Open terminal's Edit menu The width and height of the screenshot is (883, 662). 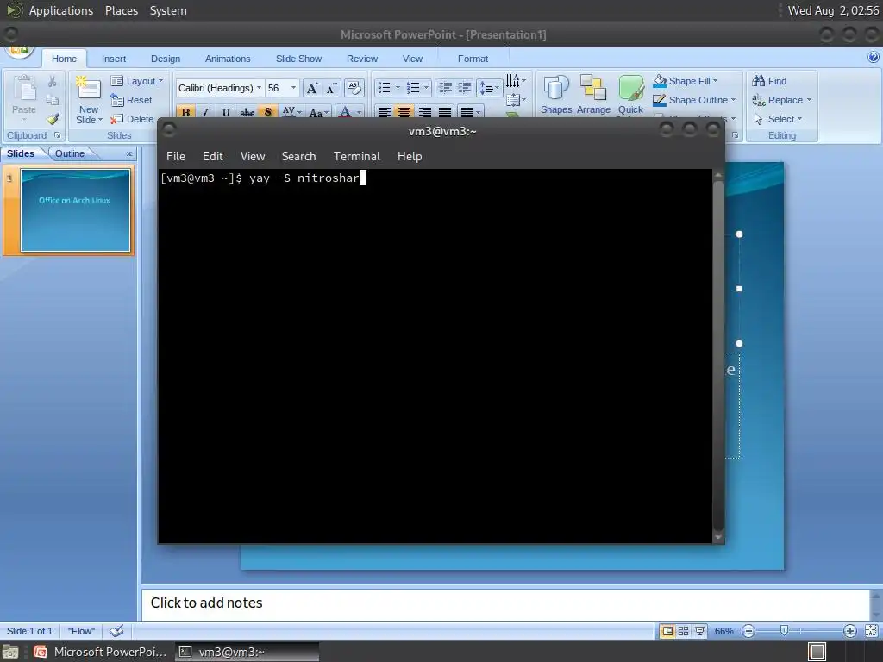click(x=212, y=157)
